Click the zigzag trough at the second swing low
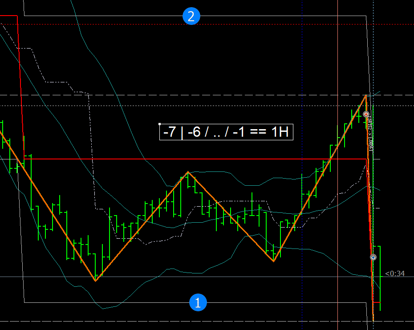414x330 pixels. [273, 261]
